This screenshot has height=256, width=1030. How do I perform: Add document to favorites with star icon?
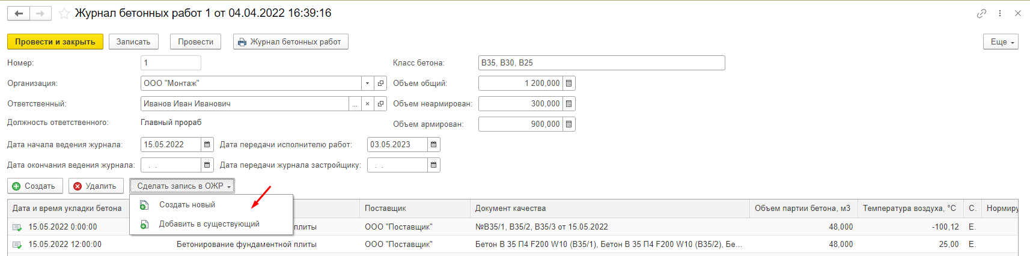[64, 13]
